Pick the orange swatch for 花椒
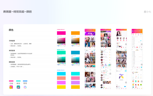 pos(75,33)
